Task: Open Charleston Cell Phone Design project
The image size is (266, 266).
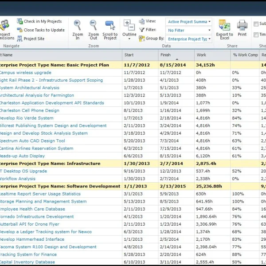Action: (x=30, y=110)
